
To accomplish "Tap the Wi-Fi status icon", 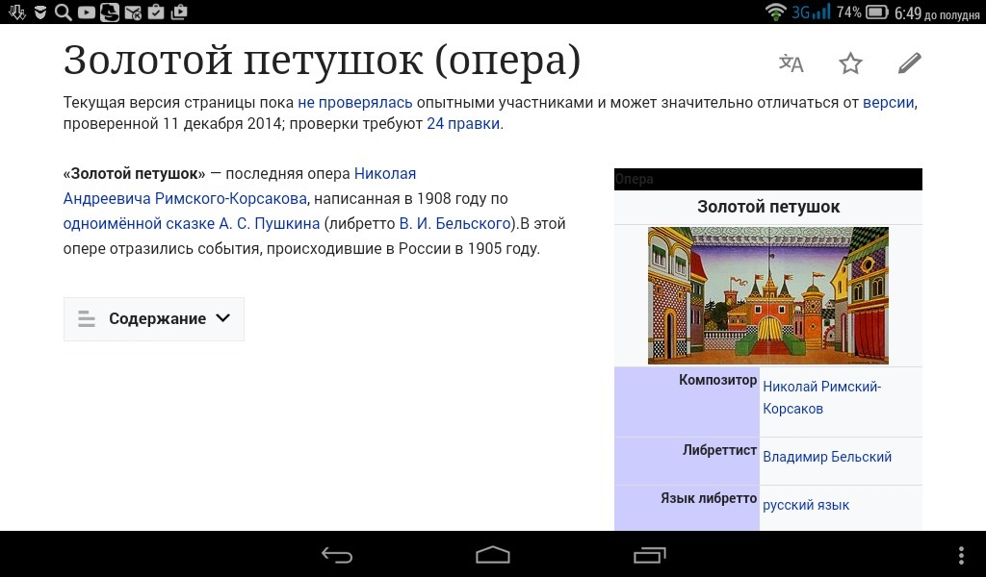I will 775,12.
